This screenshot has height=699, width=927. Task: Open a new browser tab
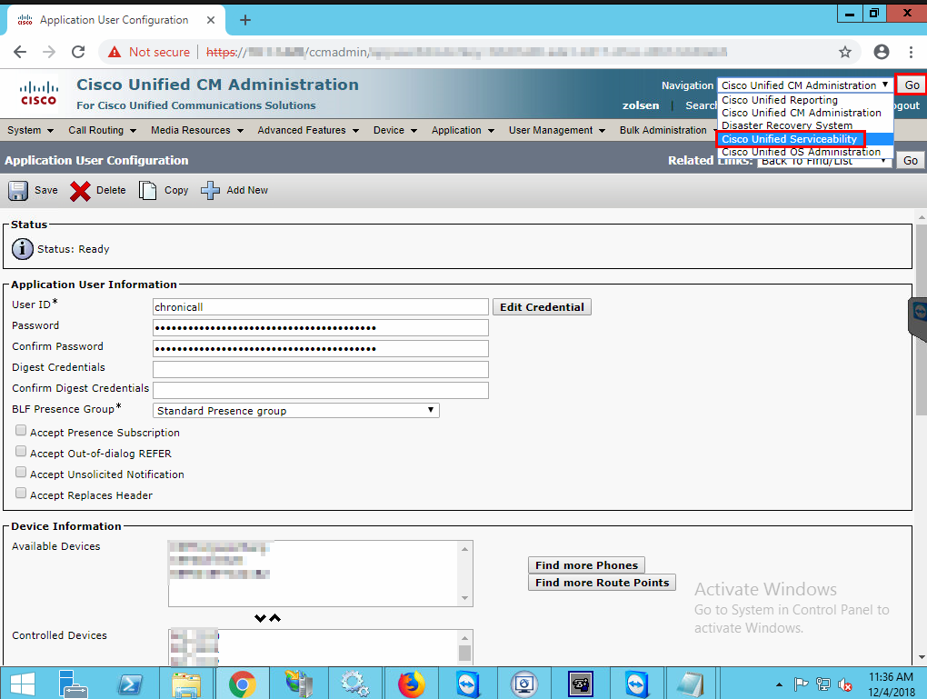coord(244,20)
